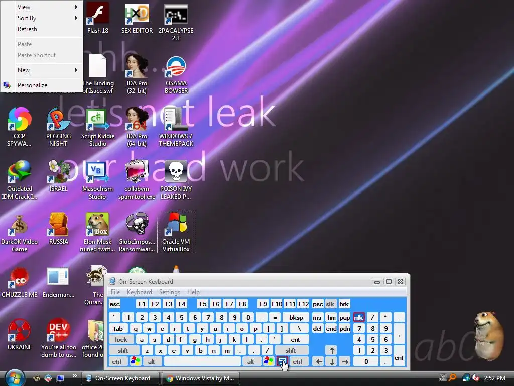Screen dimensions: 514x386
Task: Toggle the left shft key
Action: pos(123,351)
